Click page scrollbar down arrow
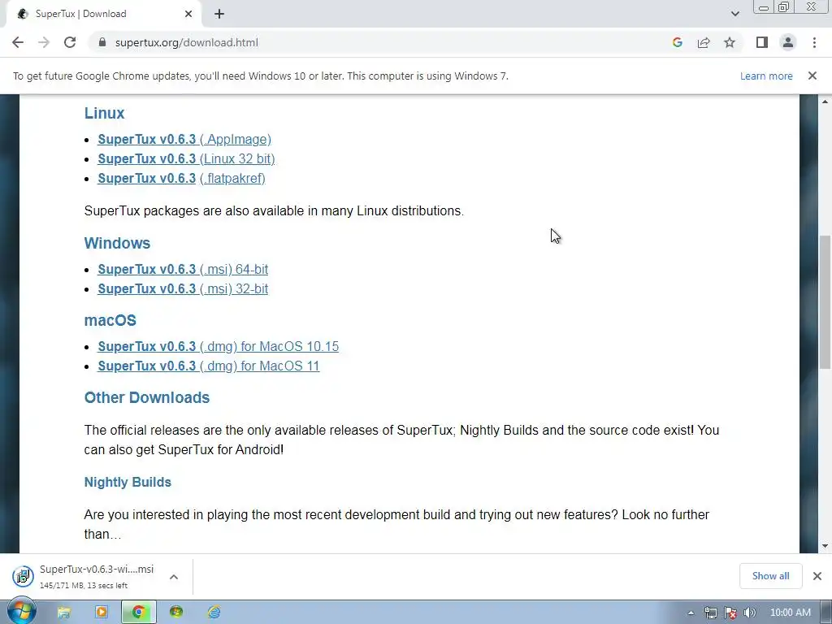 coord(825,546)
